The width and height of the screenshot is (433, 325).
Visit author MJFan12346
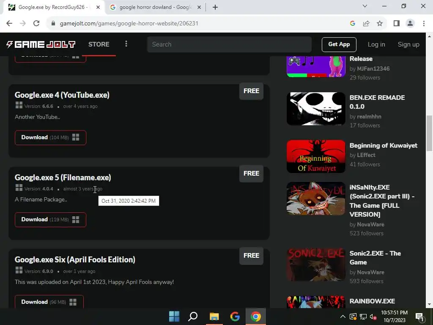(x=373, y=69)
